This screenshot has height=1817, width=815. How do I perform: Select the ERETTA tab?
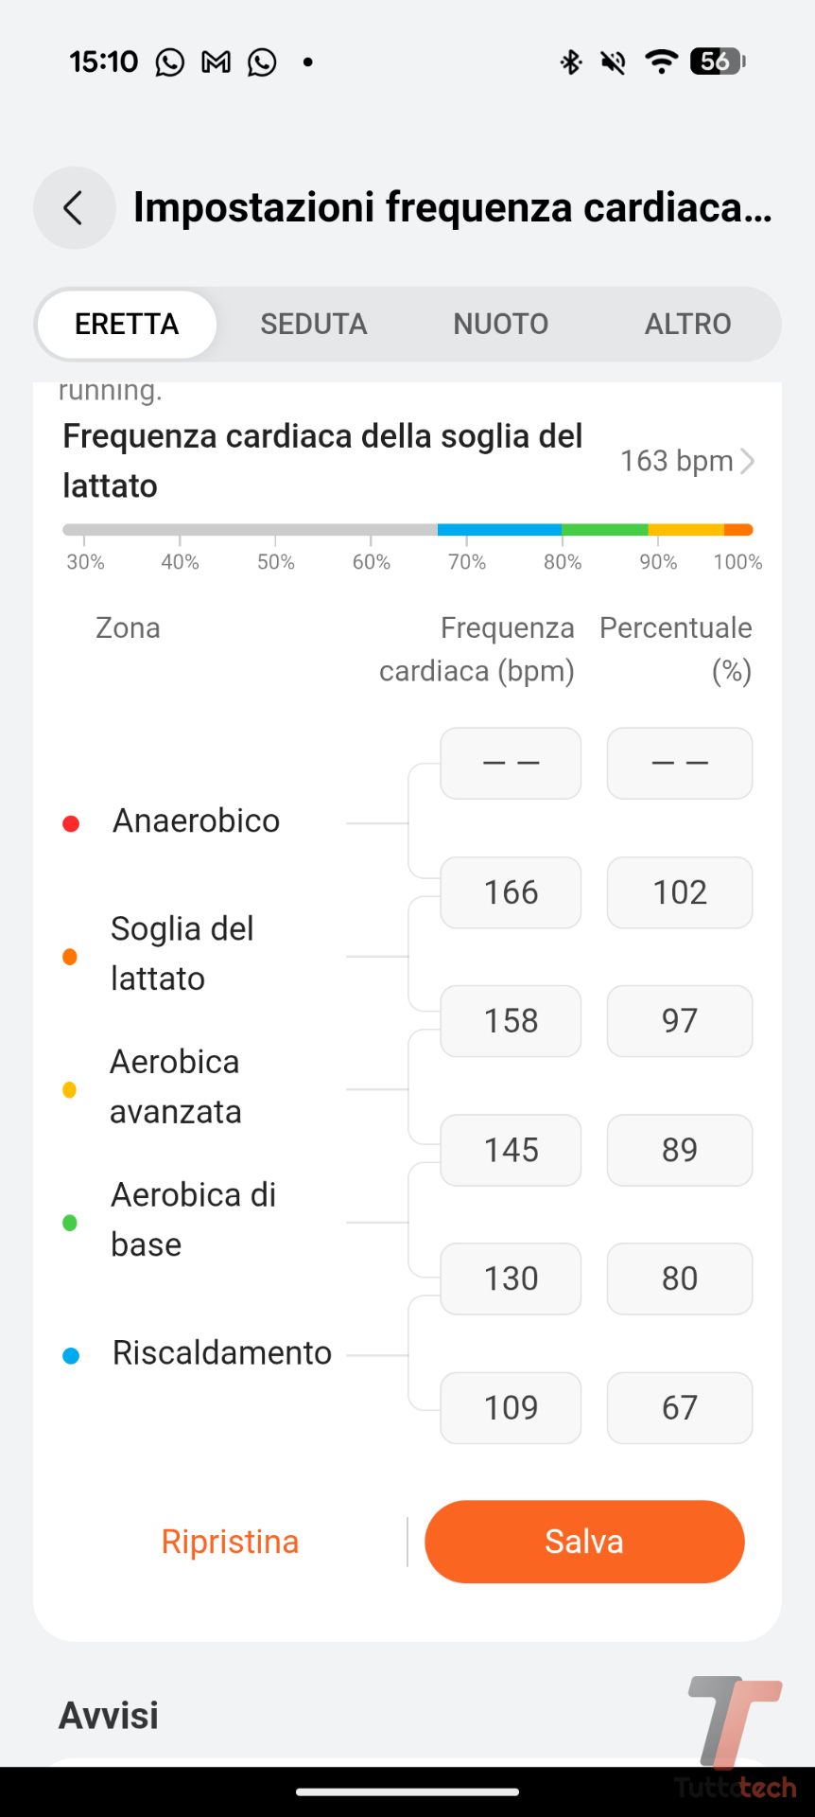(127, 325)
